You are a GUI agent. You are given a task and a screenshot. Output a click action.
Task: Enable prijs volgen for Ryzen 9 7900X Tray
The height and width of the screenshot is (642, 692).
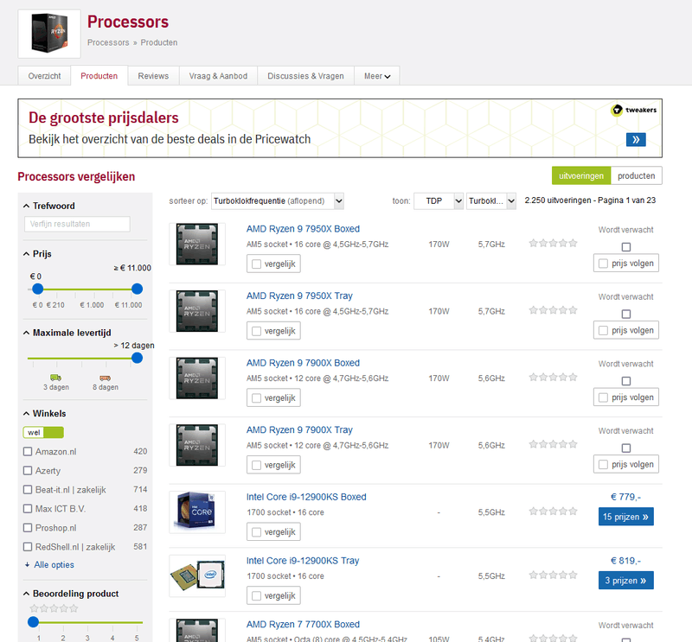tap(625, 464)
